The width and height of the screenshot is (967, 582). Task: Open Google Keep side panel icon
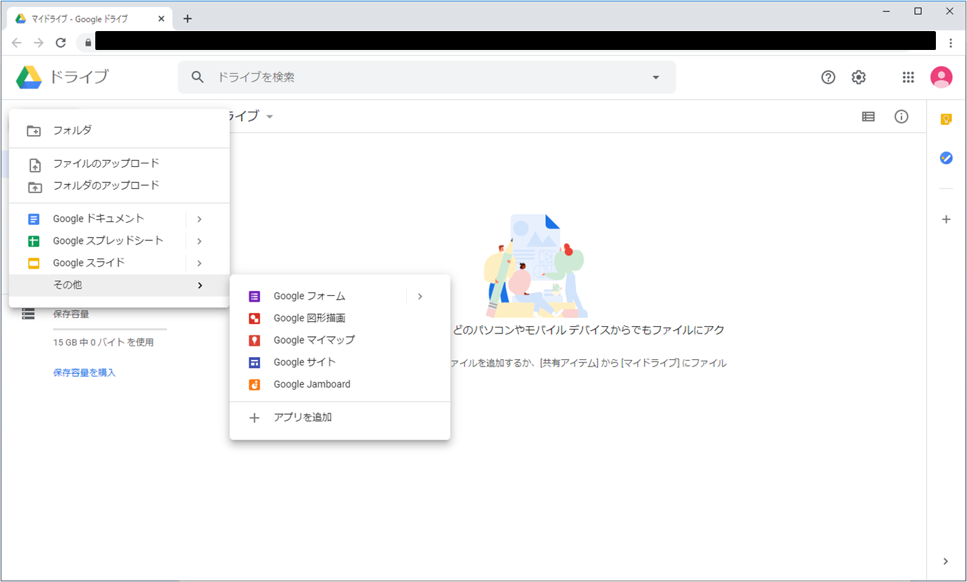tap(946, 120)
